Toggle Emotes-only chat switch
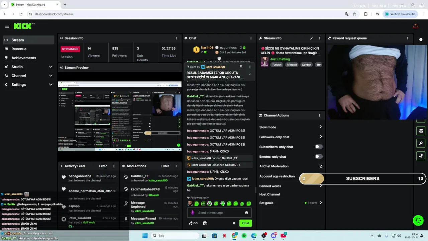Image resolution: width=428 pixels, height=241 pixels. point(319,156)
